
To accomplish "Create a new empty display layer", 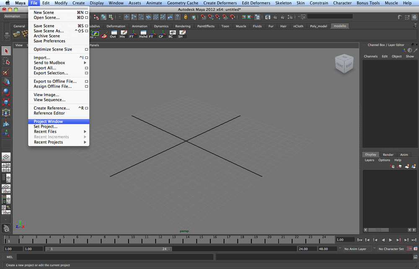I will click(x=407, y=166).
